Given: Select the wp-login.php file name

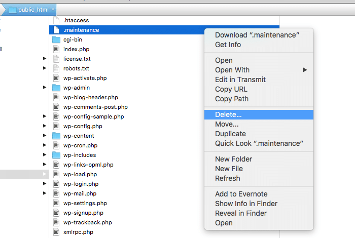Looking at the screenshot, I should [x=81, y=184].
